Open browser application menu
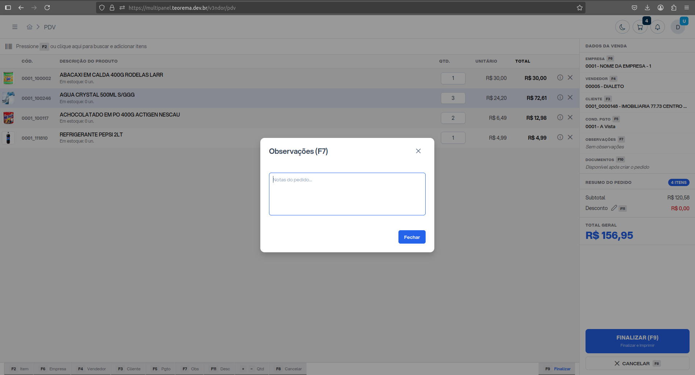The image size is (695, 375). click(x=687, y=8)
